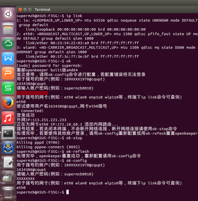Open WPS Writer from the launcher
198x201 pixels.
[x=8, y=59]
